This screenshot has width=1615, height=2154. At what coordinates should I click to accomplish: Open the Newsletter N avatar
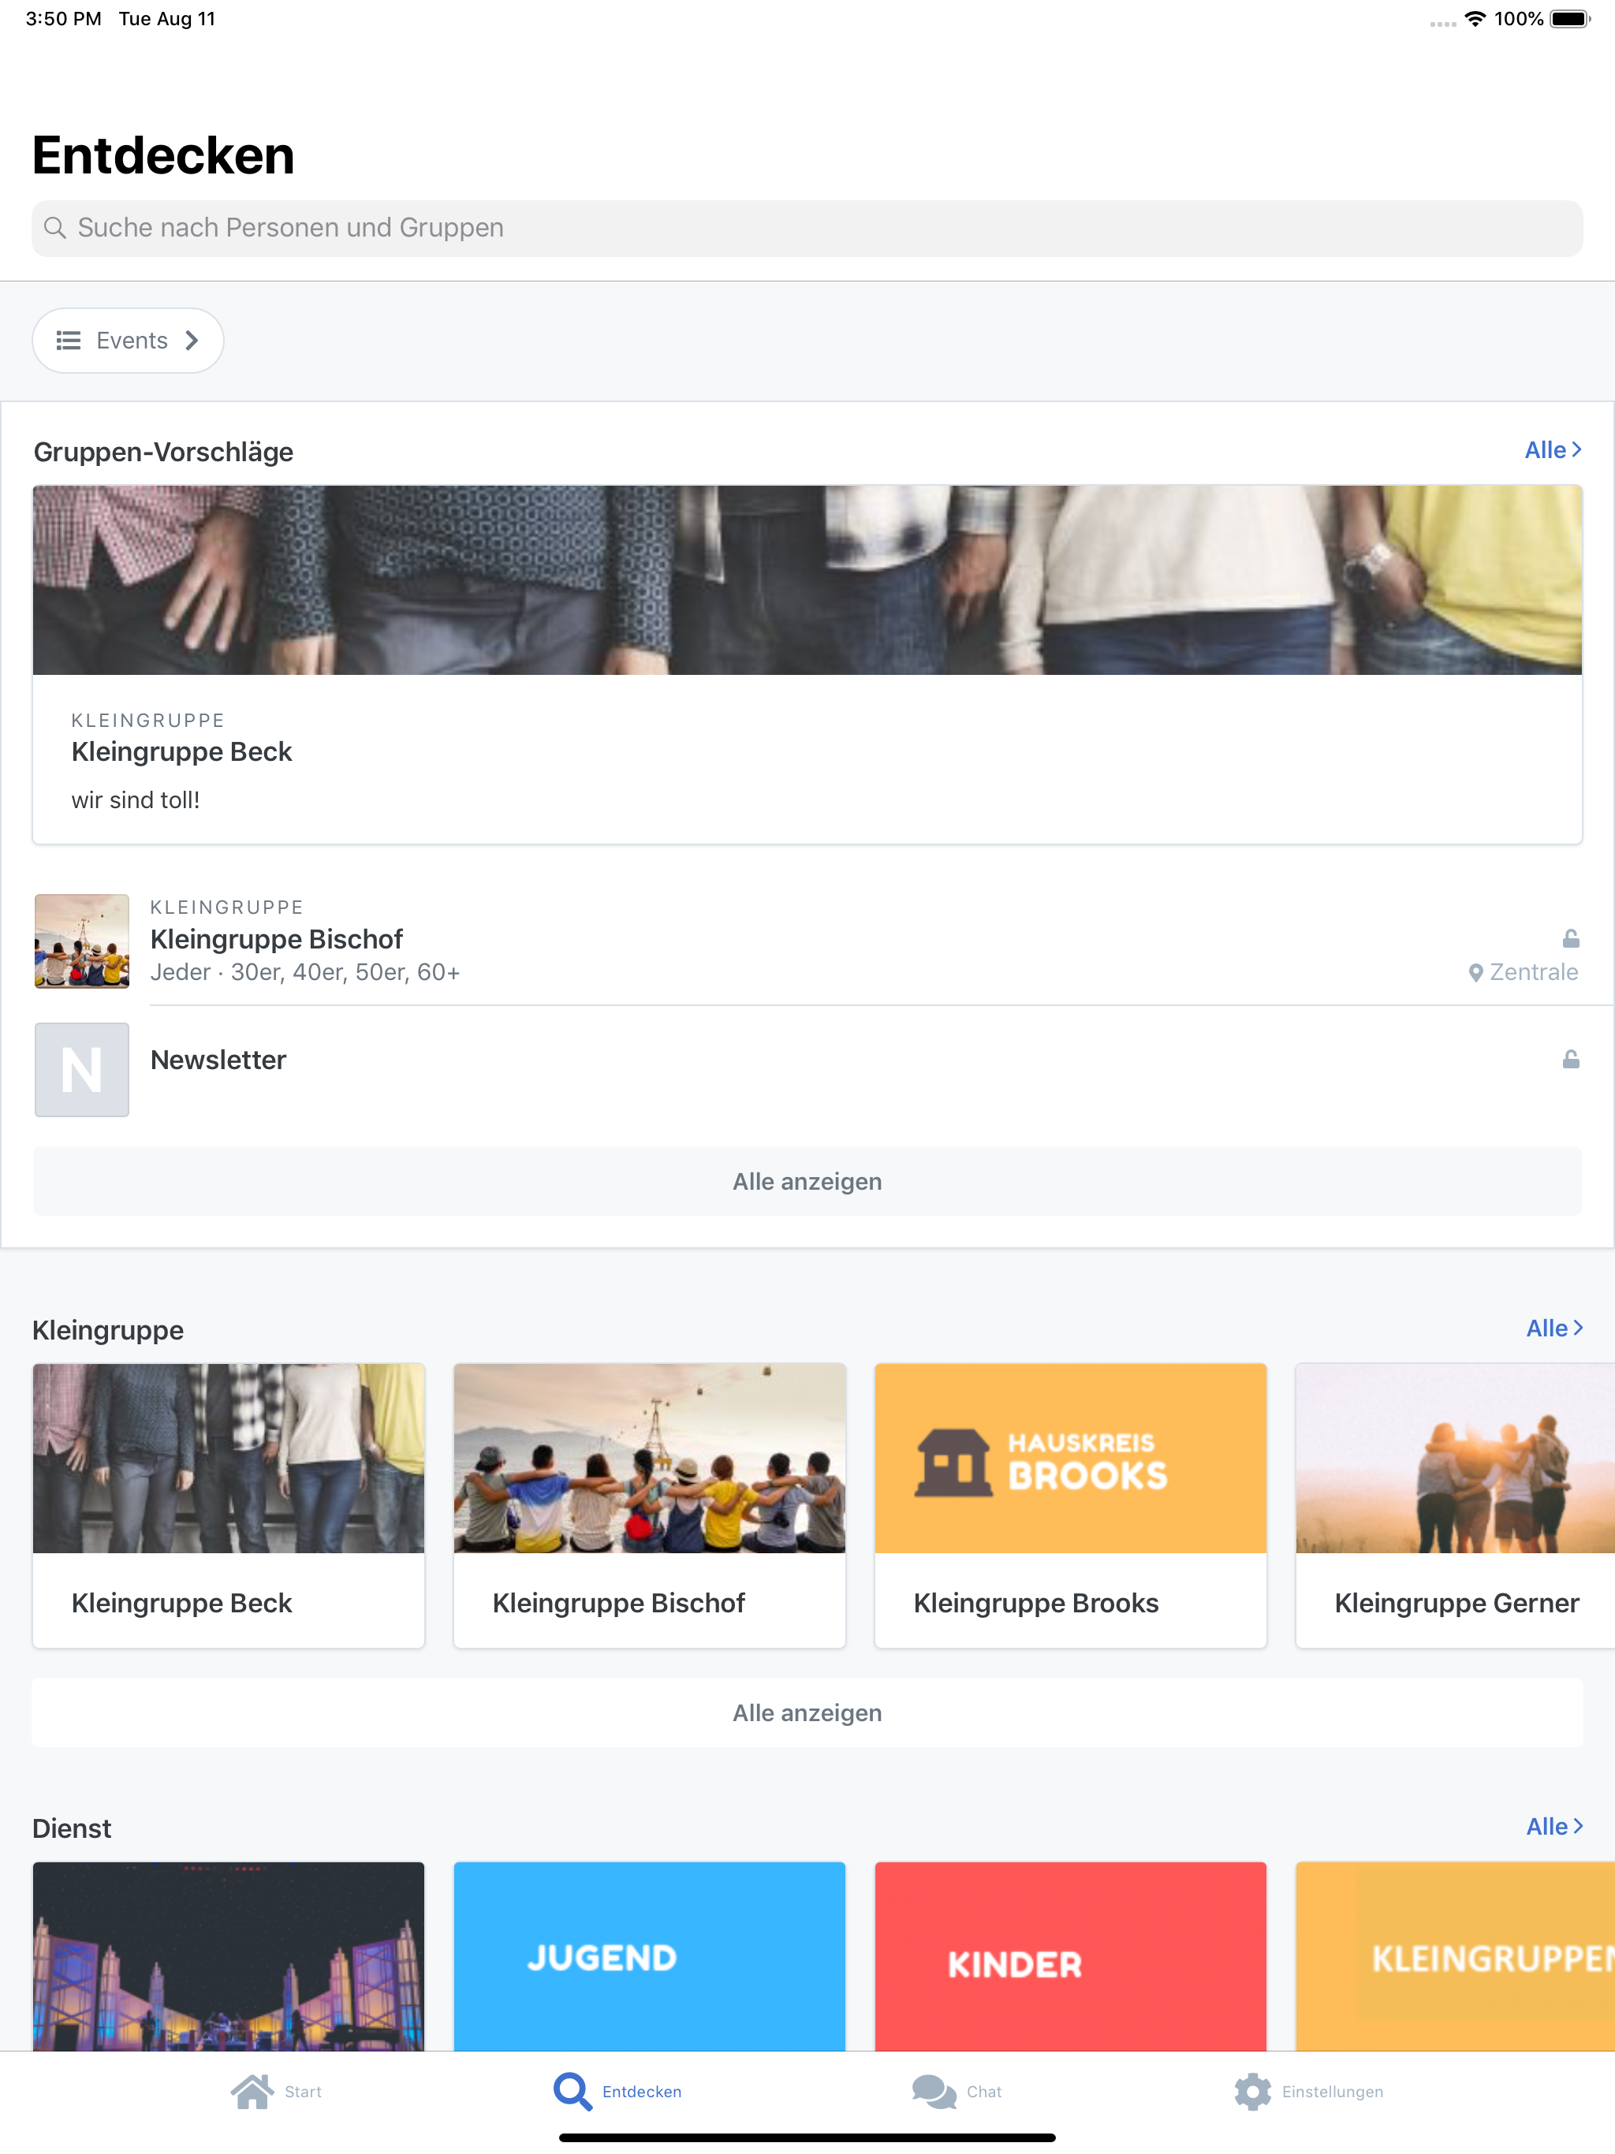pos(82,1069)
